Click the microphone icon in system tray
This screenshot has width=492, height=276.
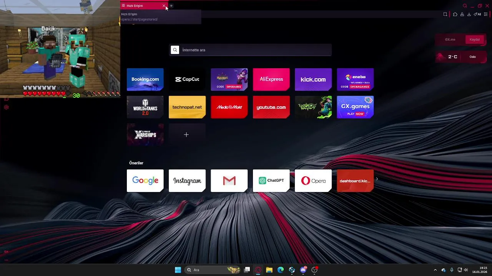[x=452, y=270]
